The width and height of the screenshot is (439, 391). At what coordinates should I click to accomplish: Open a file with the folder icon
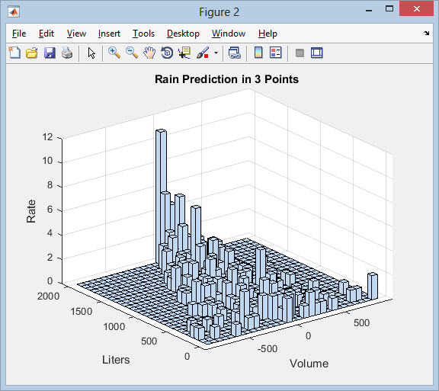click(x=32, y=53)
